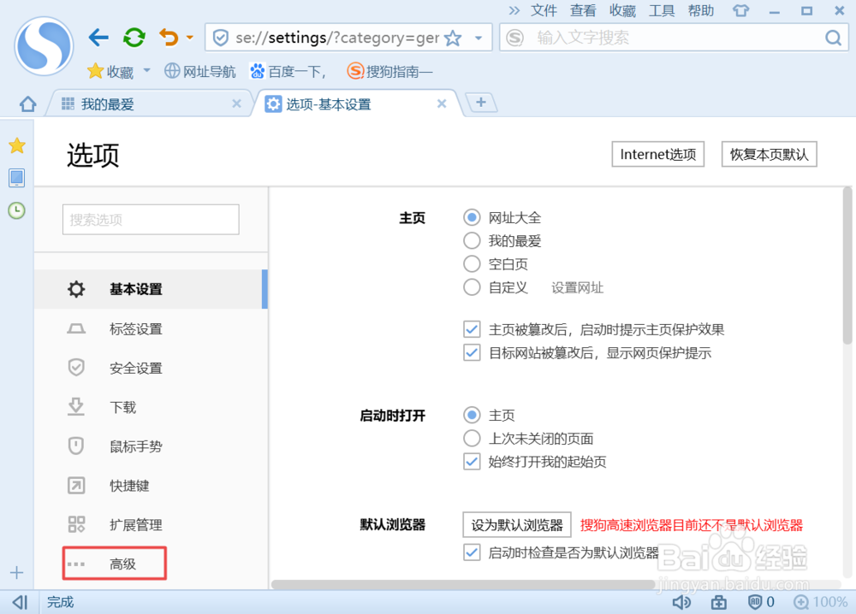Expand the 收藏 dropdown on bookmarks bar
Screen dimensions: 856x614
(146, 71)
